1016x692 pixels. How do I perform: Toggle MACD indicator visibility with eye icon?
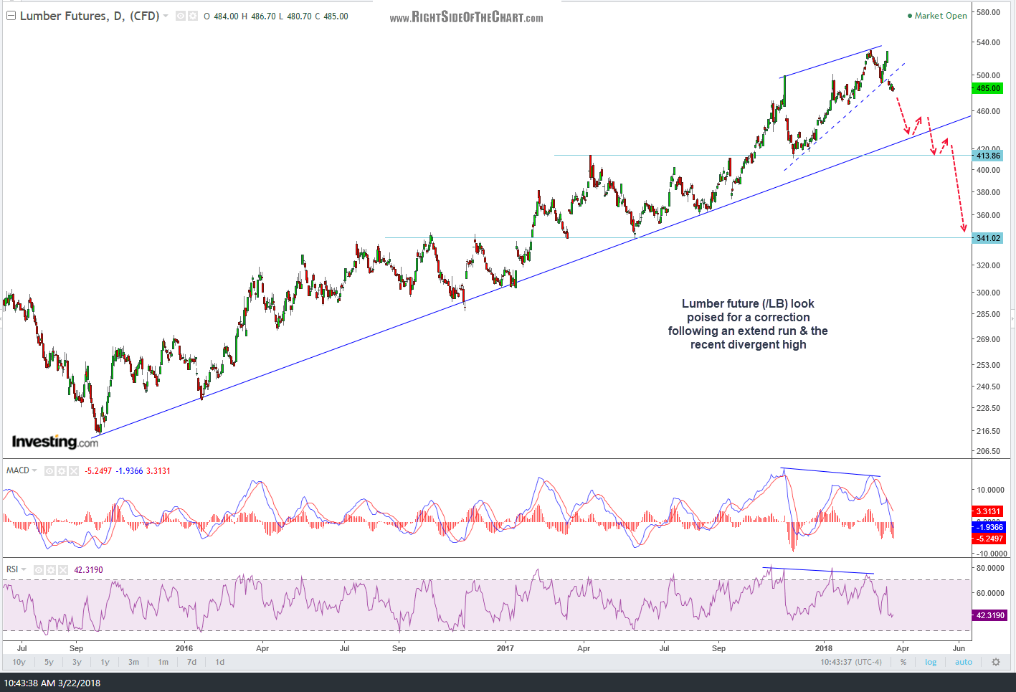(x=49, y=470)
